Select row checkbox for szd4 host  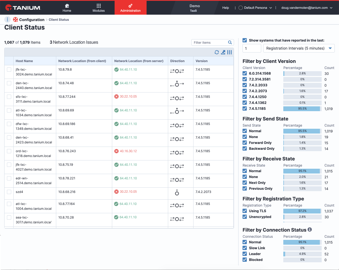[9, 192]
